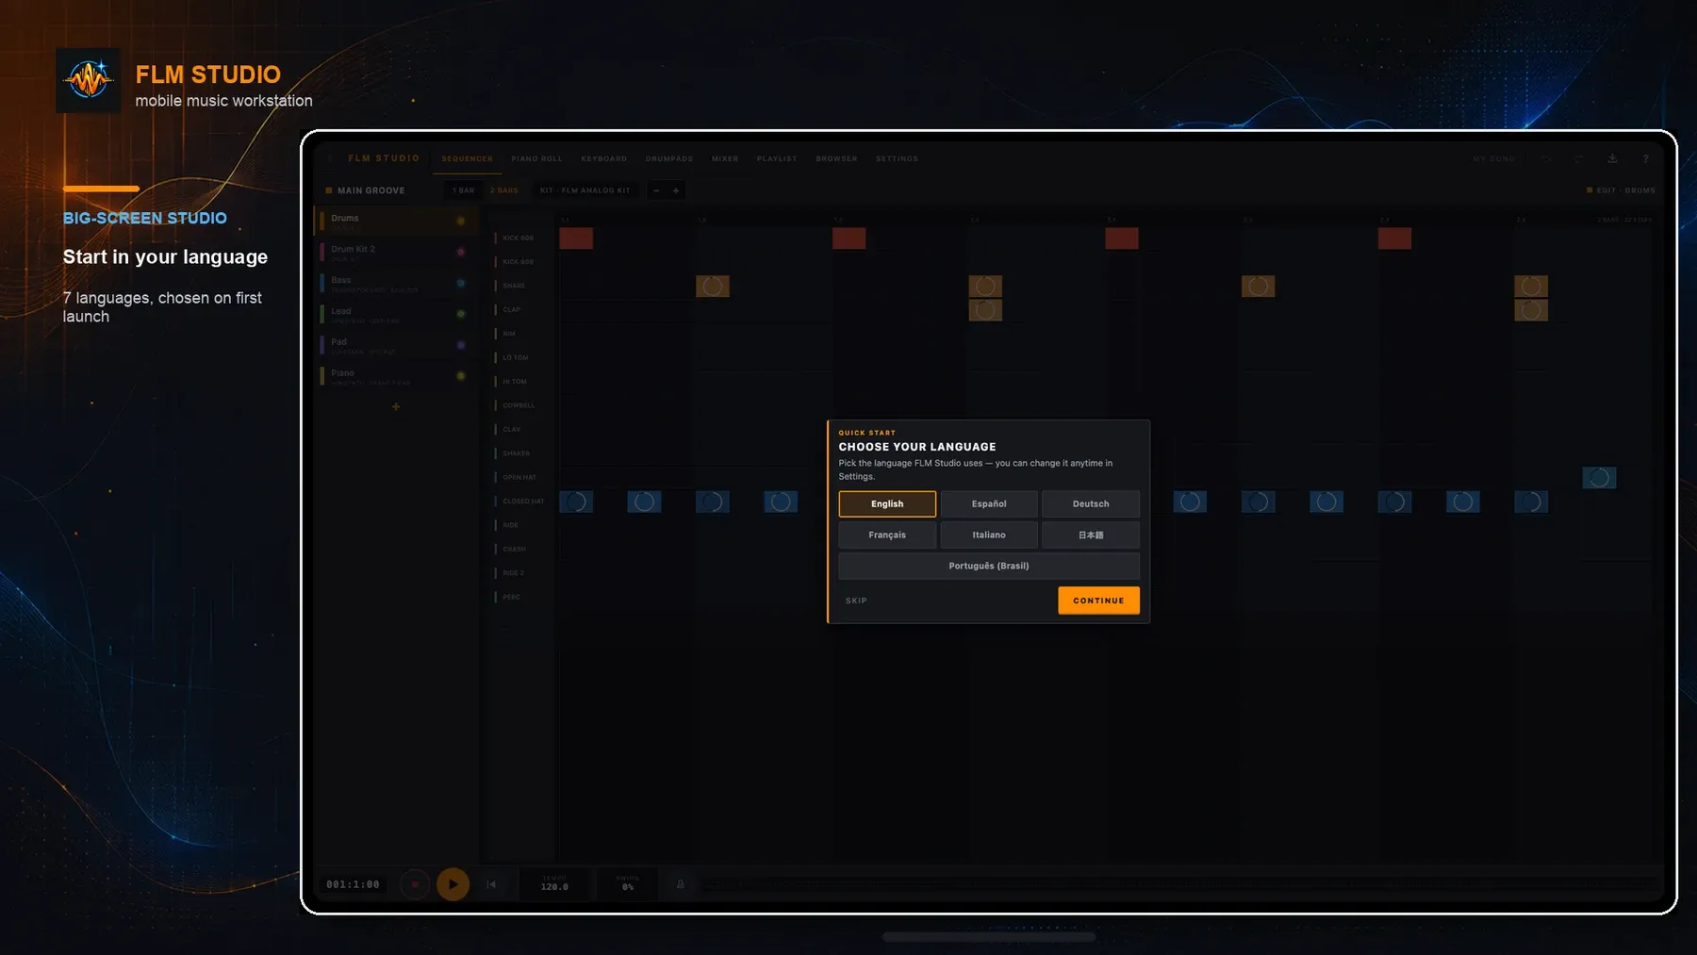
Task: Open the Browser tab
Action: click(x=837, y=158)
